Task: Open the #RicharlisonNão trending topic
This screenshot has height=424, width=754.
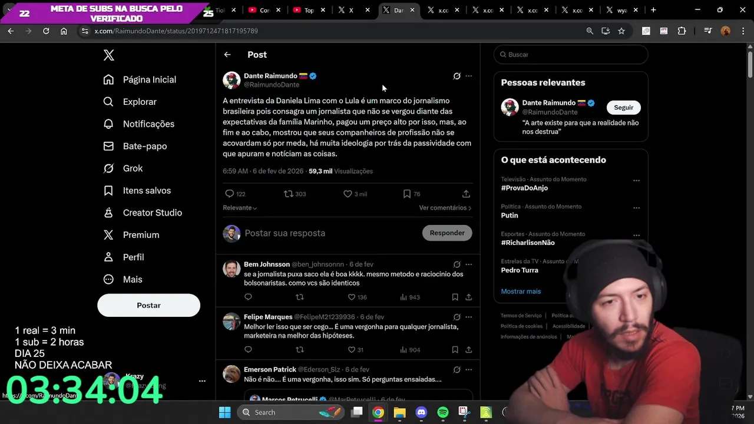Action: (528, 243)
